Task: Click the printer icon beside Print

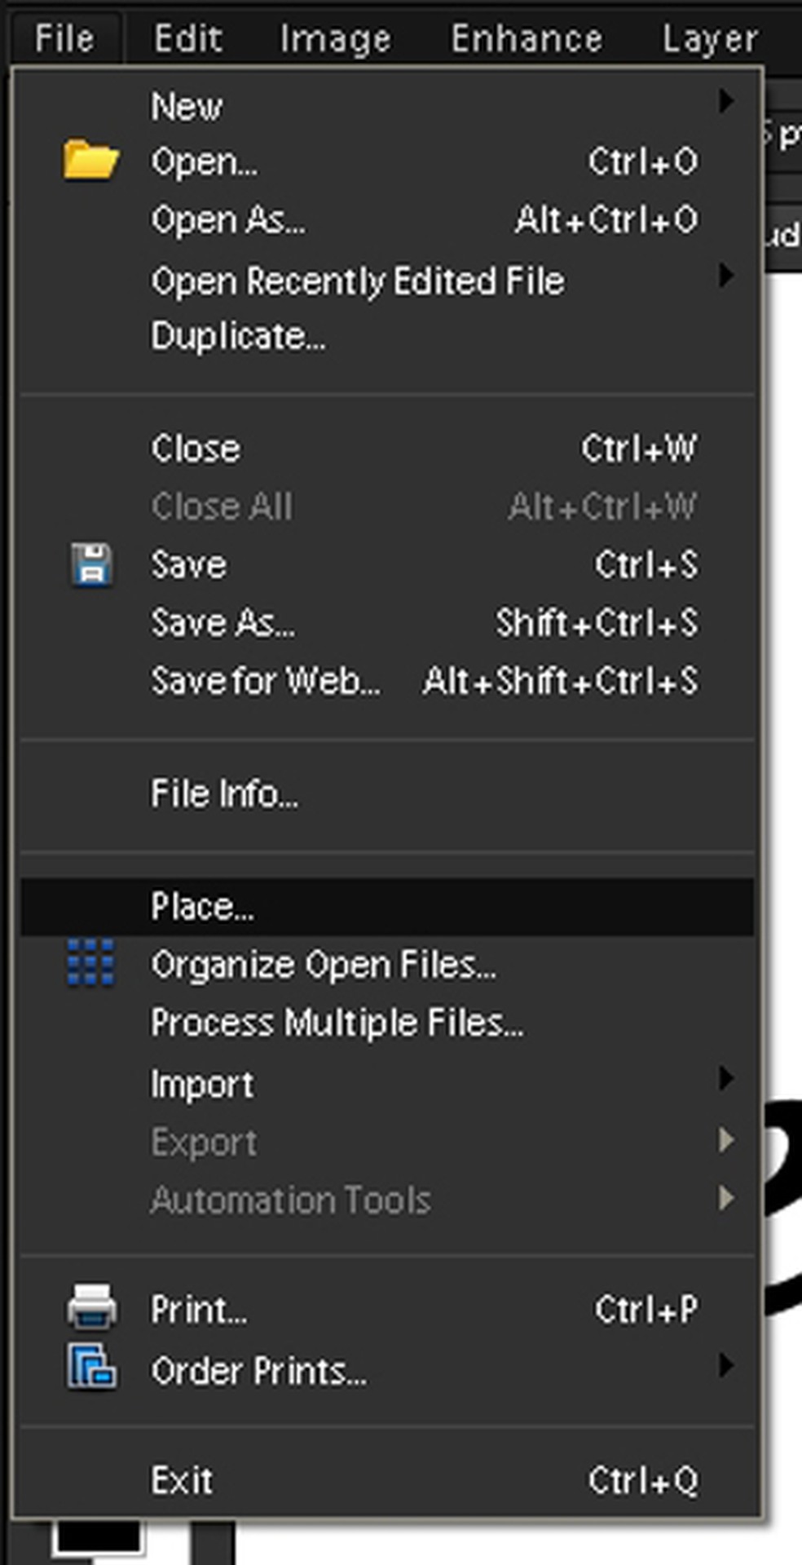Action: (90, 1307)
